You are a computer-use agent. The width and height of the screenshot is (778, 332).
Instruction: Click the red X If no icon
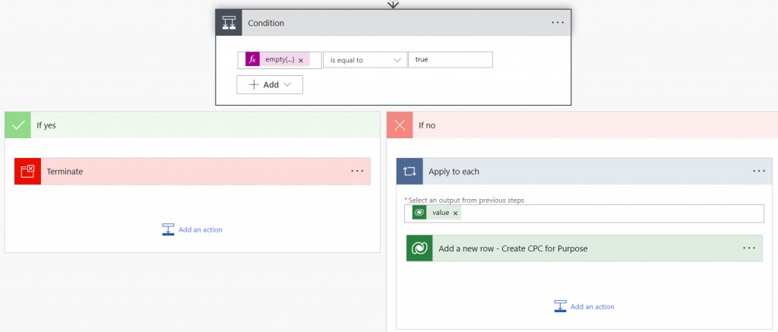tap(400, 125)
